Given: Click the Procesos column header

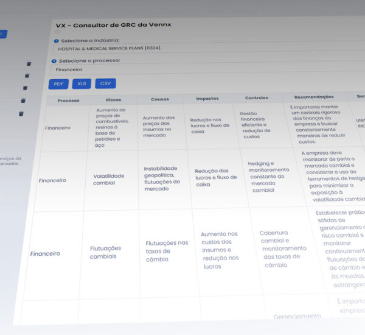Looking at the screenshot, I should tap(68, 100).
